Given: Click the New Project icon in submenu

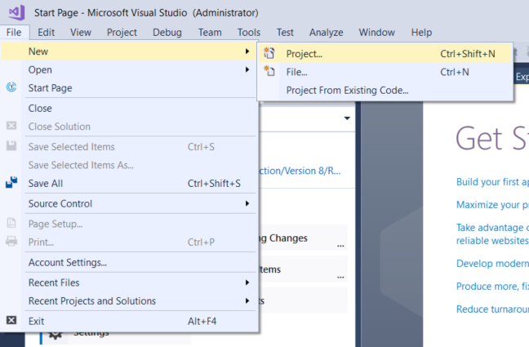Looking at the screenshot, I should pos(271,54).
